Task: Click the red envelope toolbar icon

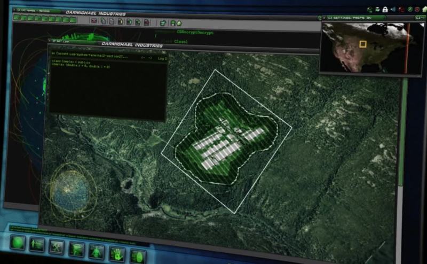Action: point(94,21)
